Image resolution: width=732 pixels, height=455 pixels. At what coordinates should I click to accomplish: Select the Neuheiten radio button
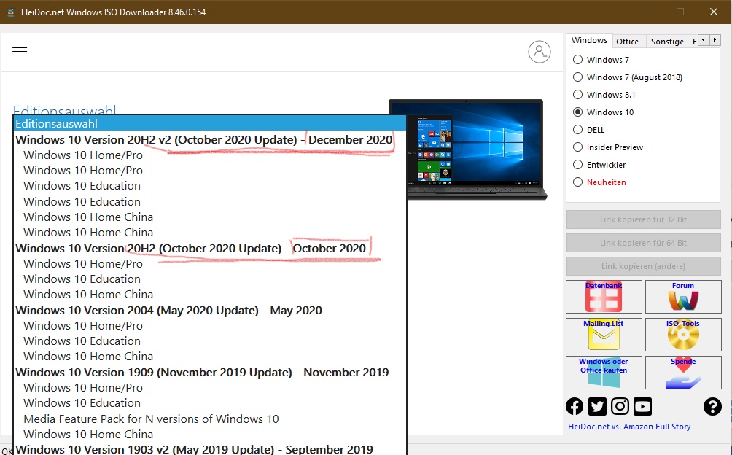pos(578,182)
